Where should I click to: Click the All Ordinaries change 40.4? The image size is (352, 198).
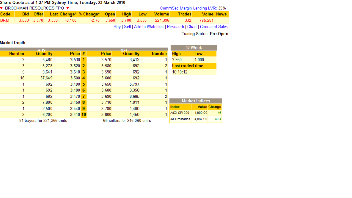[218, 119]
